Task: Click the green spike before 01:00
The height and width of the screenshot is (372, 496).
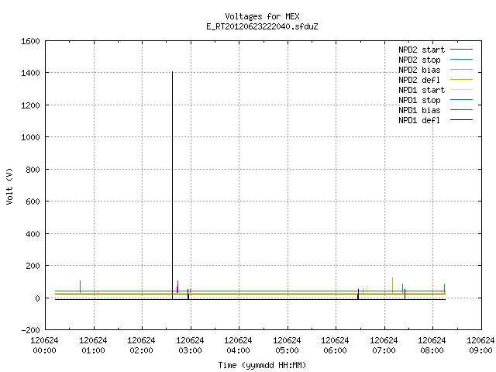Action: pos(80,286)
